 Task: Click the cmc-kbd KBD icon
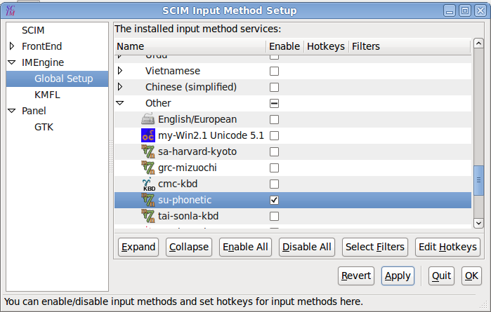(x=148, y=184)
